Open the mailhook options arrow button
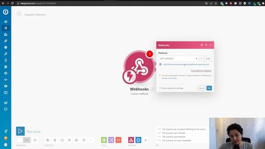This screenshot has height=149, width=265. pos(202,59)
